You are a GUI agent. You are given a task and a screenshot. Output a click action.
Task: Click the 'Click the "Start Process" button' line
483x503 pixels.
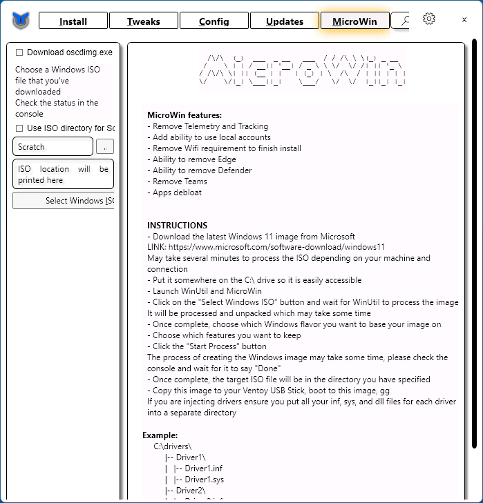click(x=207, y=346)
